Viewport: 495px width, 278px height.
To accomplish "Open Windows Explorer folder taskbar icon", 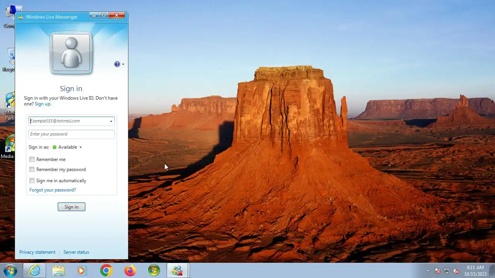I will point(58,270).
